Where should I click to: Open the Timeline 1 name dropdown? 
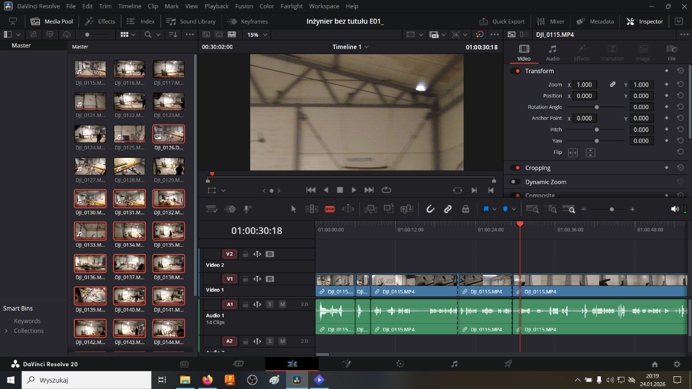351,47
